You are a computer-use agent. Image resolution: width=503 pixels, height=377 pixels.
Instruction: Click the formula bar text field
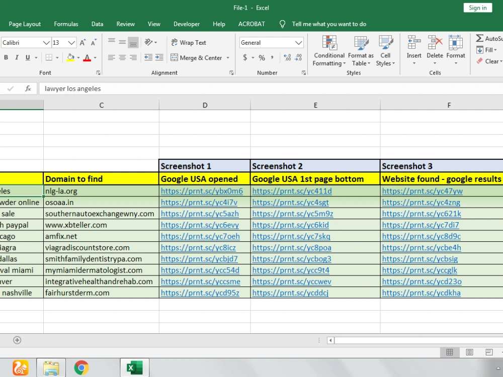271,89
